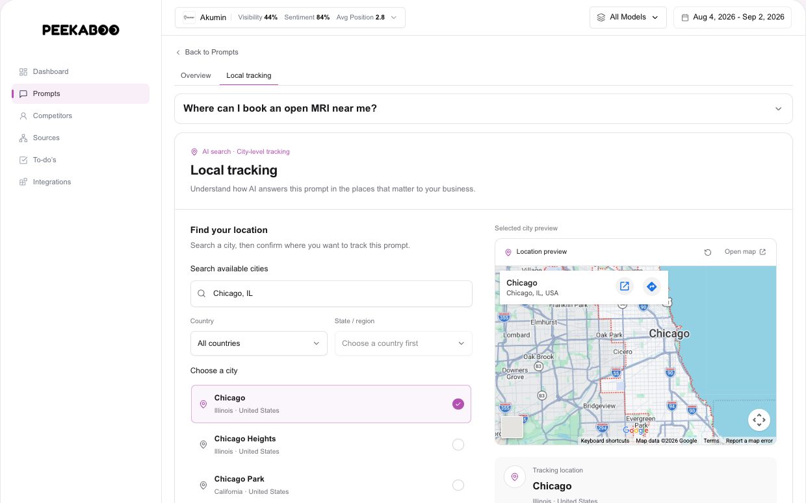Click the Integrations blocks icon
806x503 pixels.
click(x=23, y=182)
